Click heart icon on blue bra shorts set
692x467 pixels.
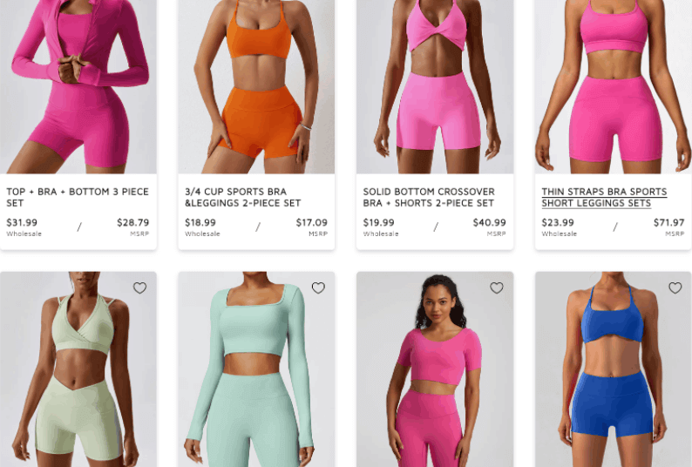click(675, 288)
